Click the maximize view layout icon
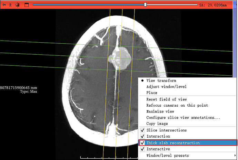Image resolution: width=238 pixels, height=160 pixels. [26, 5]
